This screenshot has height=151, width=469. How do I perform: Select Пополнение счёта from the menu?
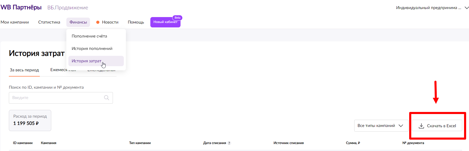point(89,36)
